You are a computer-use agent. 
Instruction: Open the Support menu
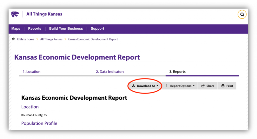[97, 29]
